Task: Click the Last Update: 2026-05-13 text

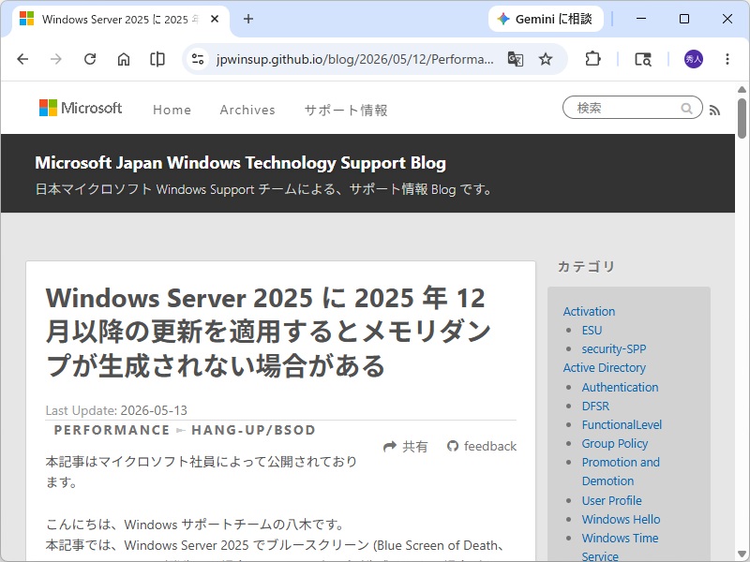Action: click(116, 410)
